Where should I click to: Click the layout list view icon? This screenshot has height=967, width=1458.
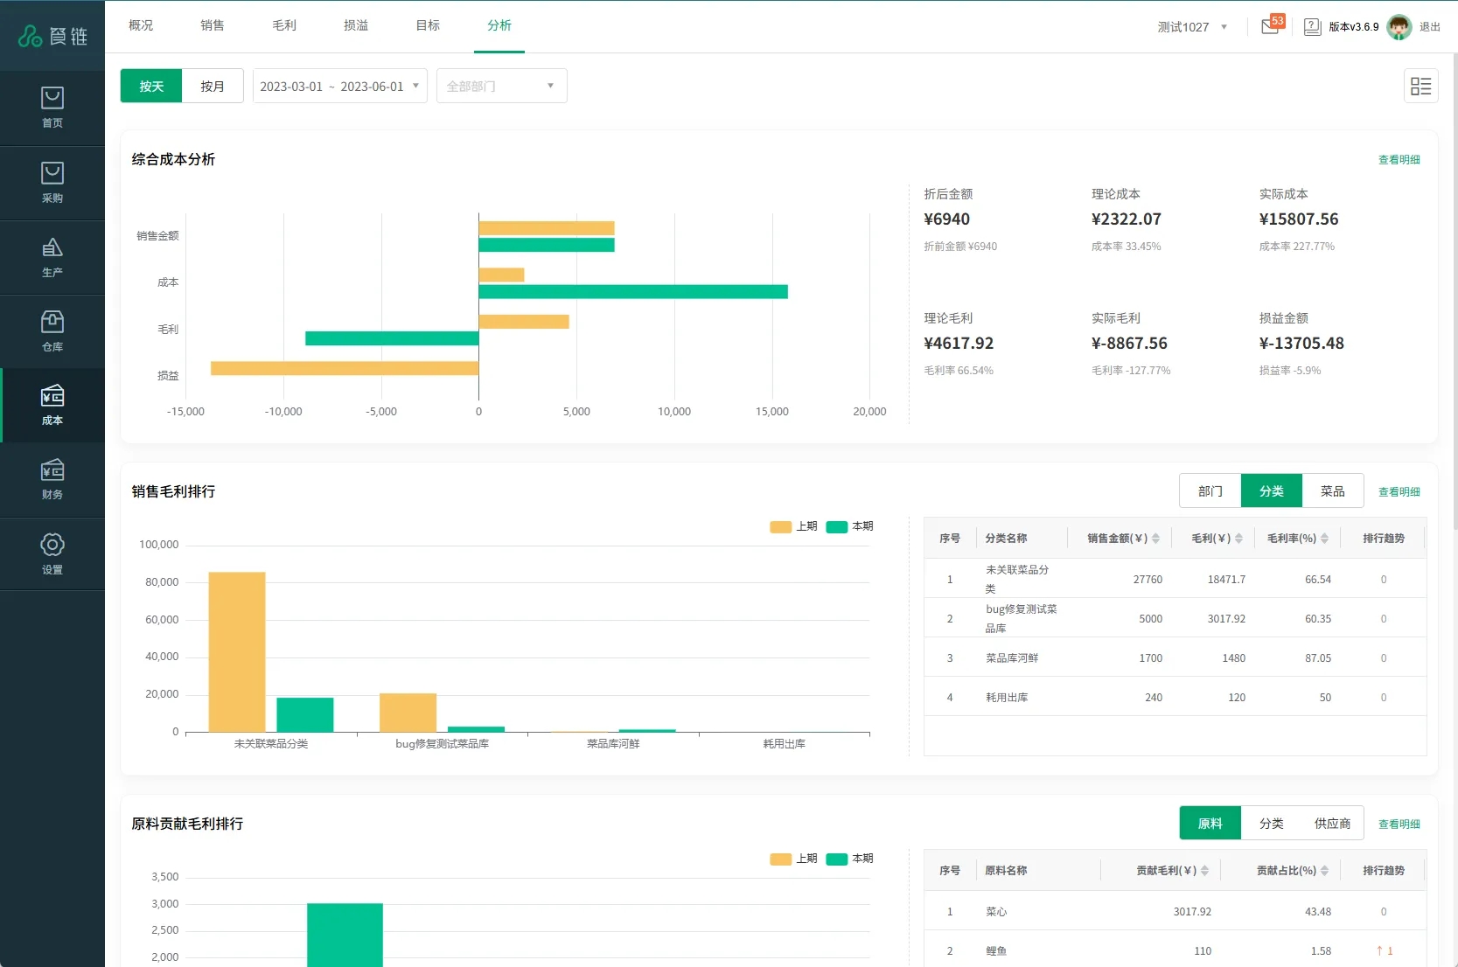point(1420,86)
